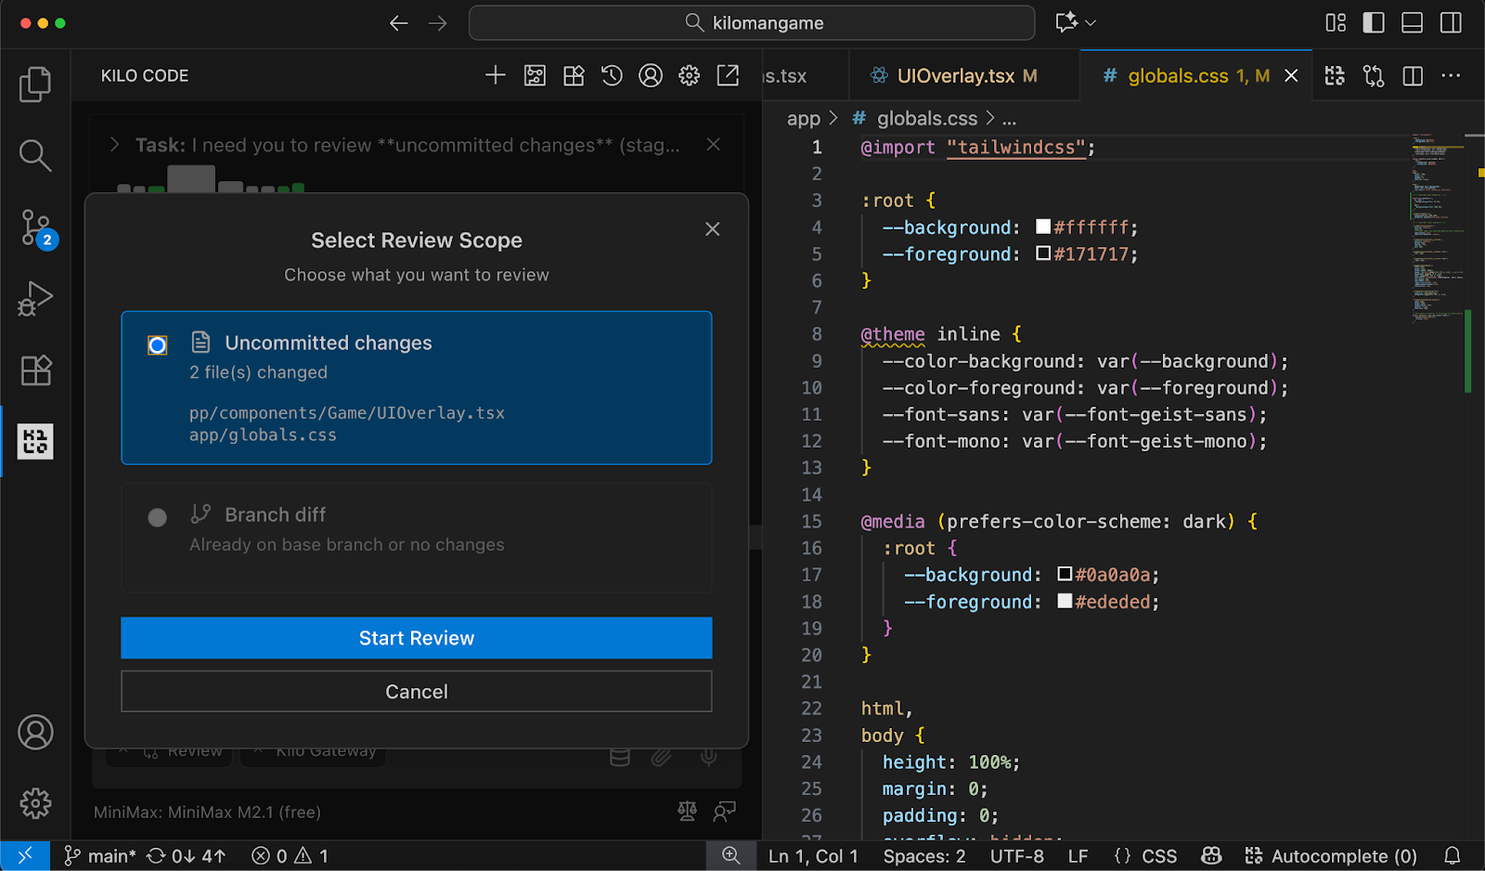Toggle the primary side bar layout button

point(1374,23)
